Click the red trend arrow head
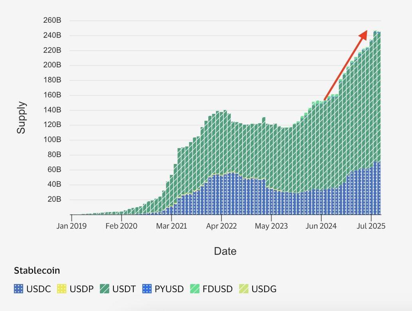 pos(364,35)
